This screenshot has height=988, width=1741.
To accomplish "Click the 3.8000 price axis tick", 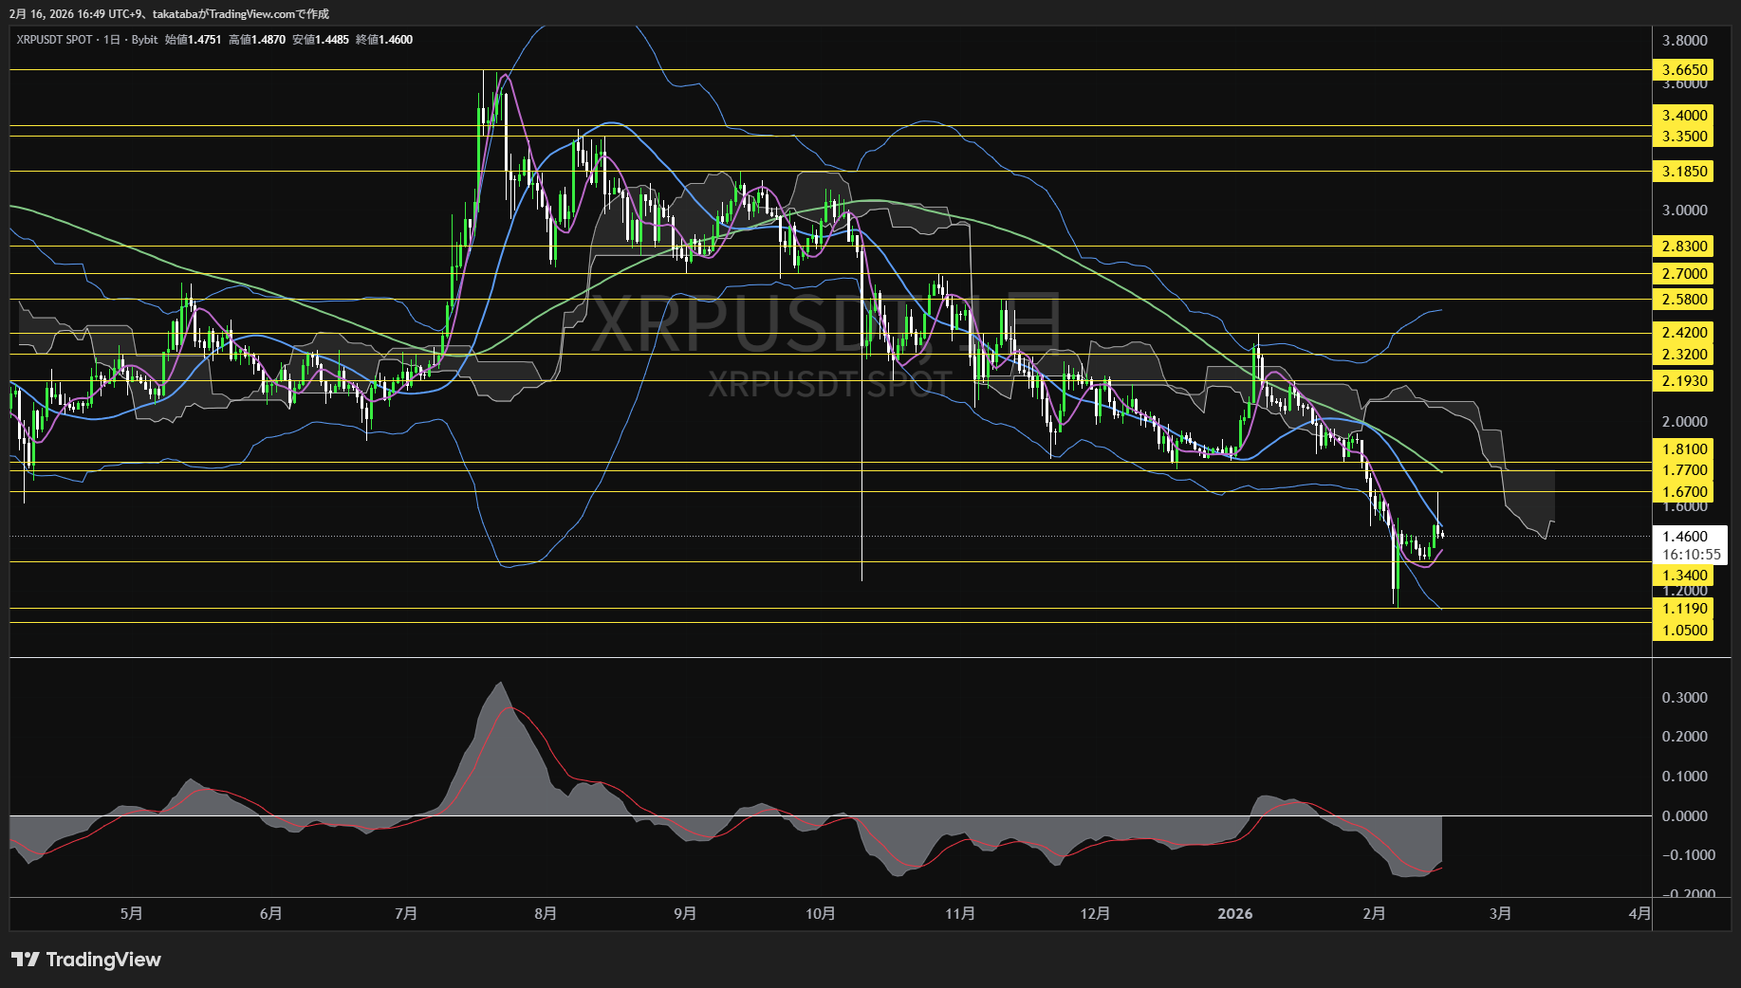I will [x=1684, y=41].
